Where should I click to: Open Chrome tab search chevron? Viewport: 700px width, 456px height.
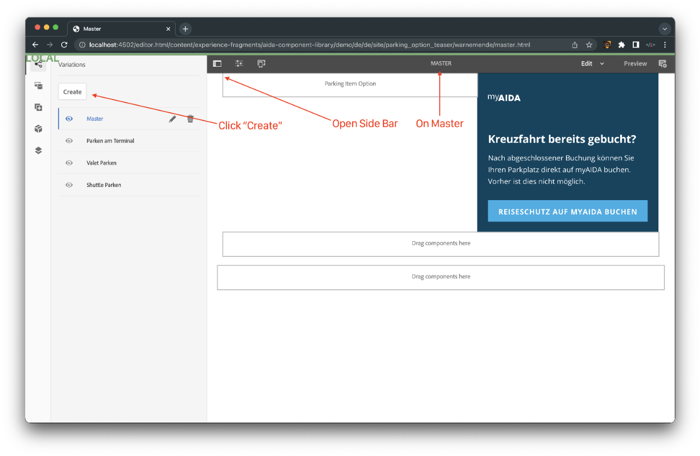click(x=664, y=29)
